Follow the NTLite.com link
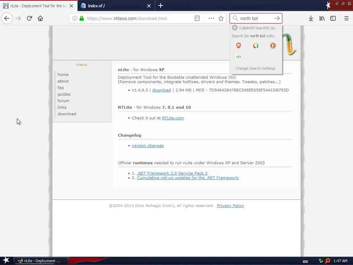353x265 pixels. click(173, 118)
